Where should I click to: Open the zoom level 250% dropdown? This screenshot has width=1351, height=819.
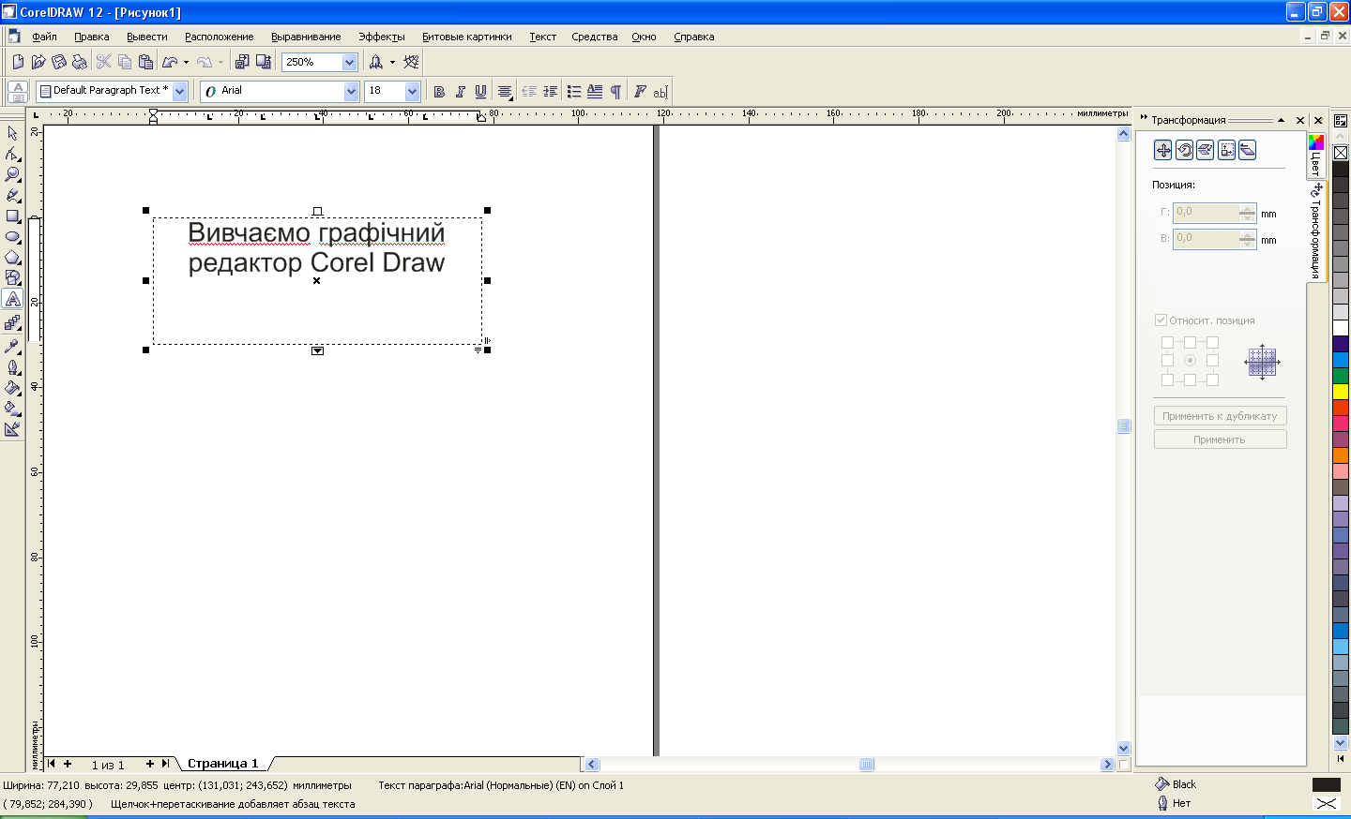pos(350,62)
